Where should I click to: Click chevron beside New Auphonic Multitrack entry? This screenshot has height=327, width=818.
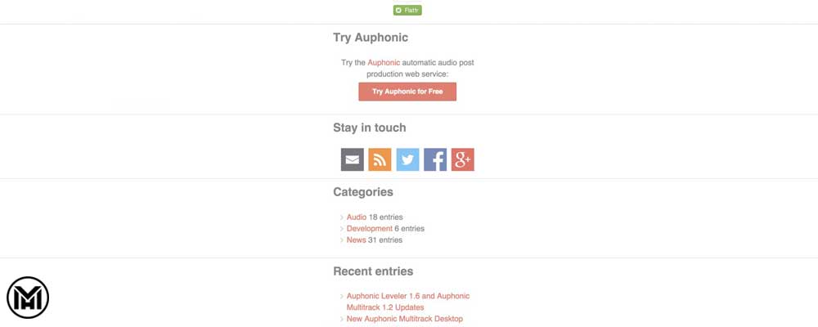tap(341, 319)
